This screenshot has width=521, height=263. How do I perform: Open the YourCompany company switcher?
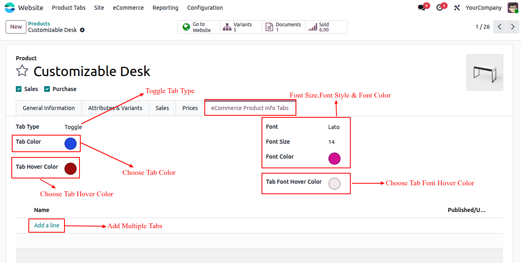coord(484,8)
